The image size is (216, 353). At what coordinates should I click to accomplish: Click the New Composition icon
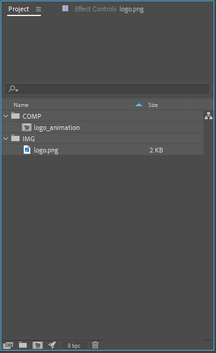[x=37, y=345]
